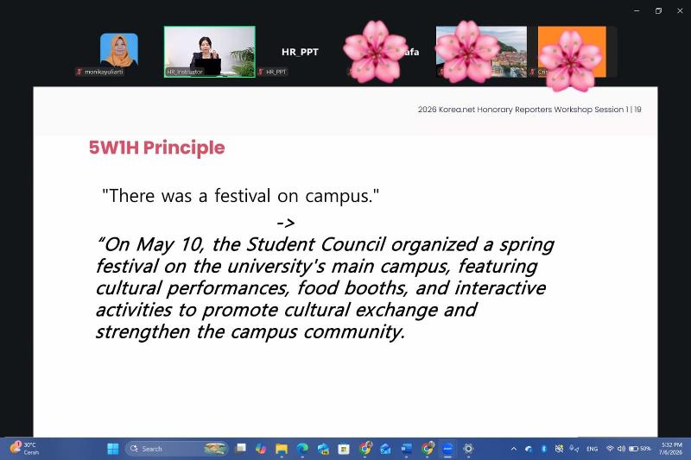The width and height of the screenshot is (691, 460).
Task: Open Wi-Fi network settings in tray
Action: click(x=610, y=449)
